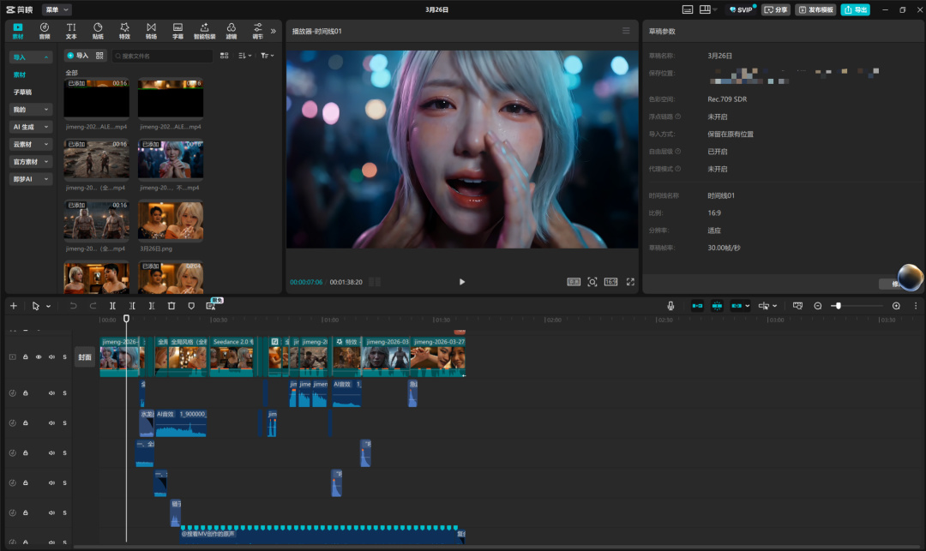The image size is (926, 551).
Task: Click the 发布模板 publish template button
Action: click(815, 9)
